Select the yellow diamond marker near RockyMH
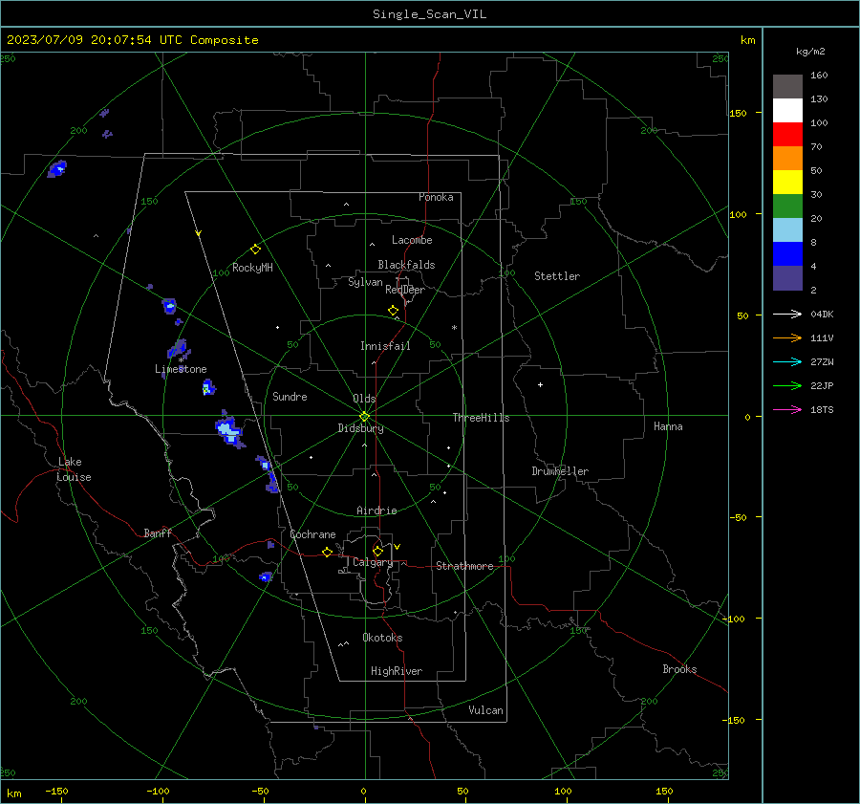This screenshot has height=804, width=860. 255,250
